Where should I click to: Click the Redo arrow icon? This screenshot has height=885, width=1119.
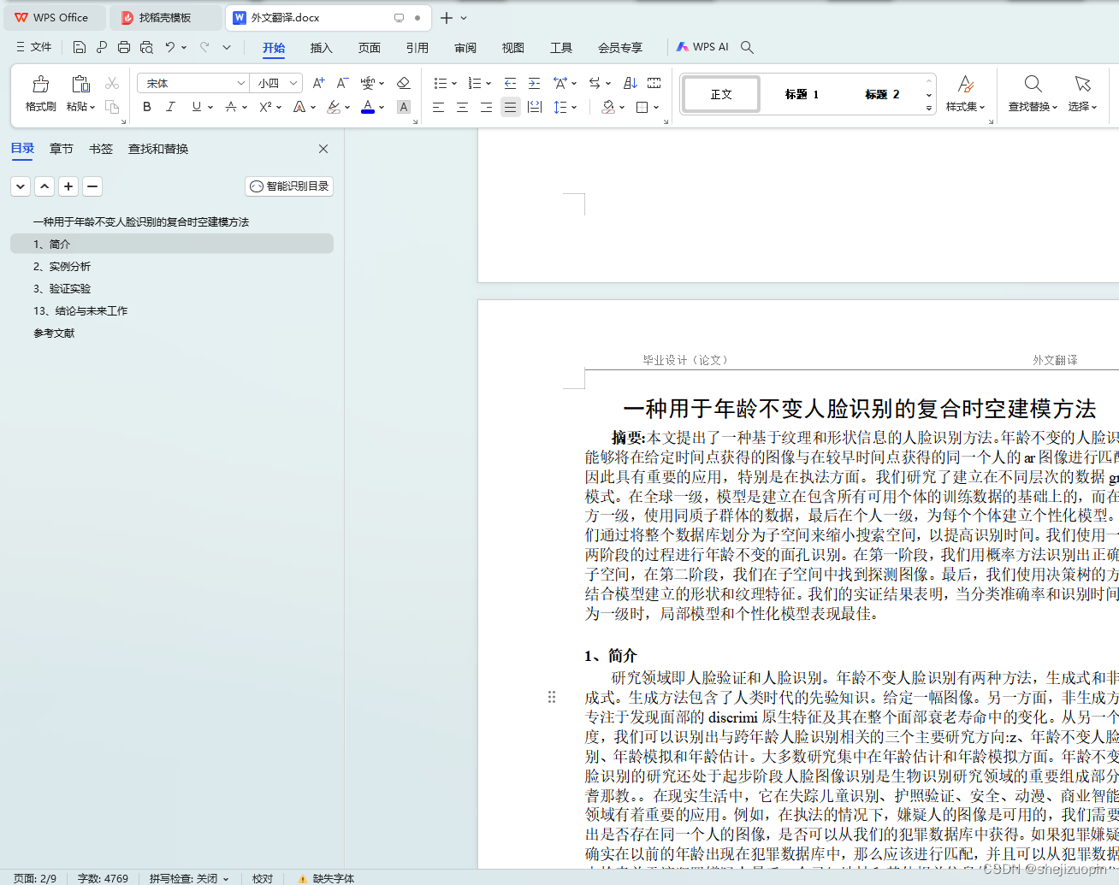[204, 47]
